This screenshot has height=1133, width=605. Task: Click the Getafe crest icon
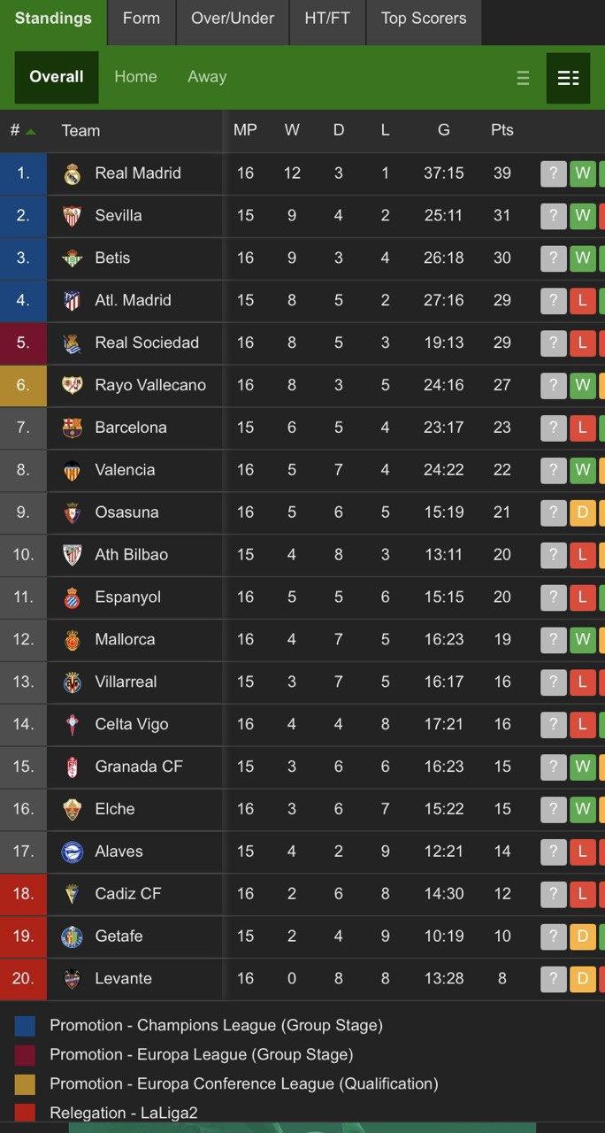[x=72, y=936]
